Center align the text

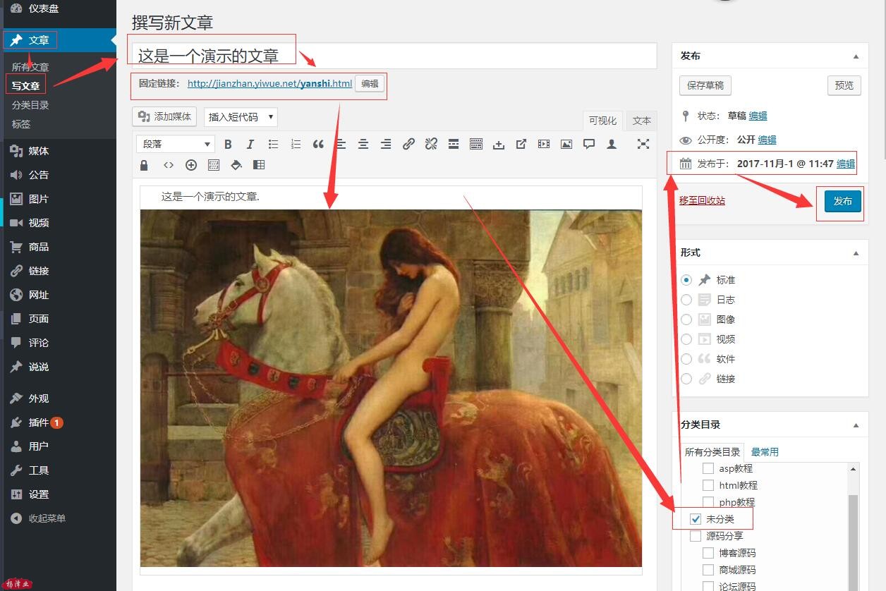click(x=363, y=144)
